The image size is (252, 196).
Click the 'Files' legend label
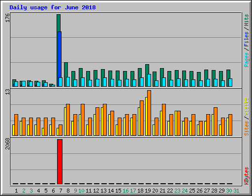(246, 39)
